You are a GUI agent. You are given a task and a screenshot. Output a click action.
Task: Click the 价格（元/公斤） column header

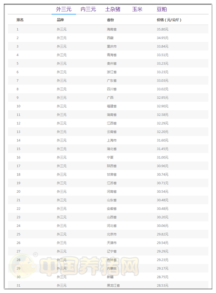[x=169, y=20]
